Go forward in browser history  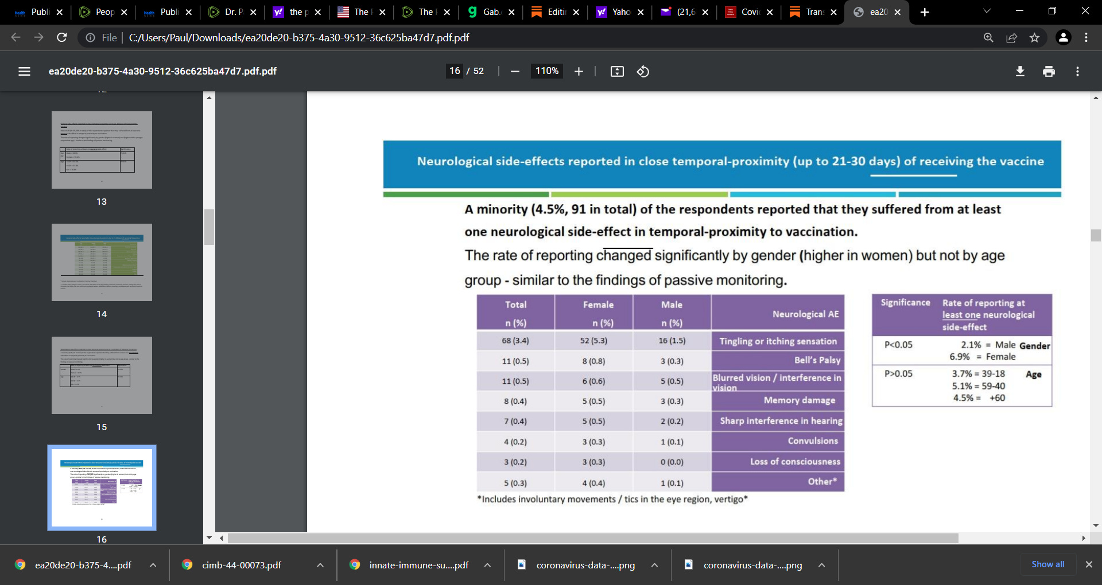tap(38, 37)
